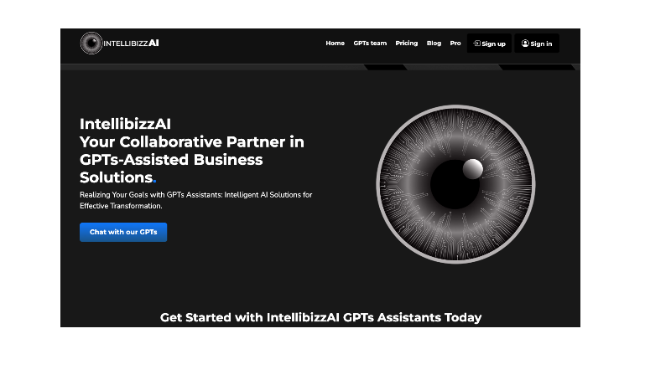Go to the Pricing page
The height and width of the screenshot is (385, 671).
tap(407, 44)
